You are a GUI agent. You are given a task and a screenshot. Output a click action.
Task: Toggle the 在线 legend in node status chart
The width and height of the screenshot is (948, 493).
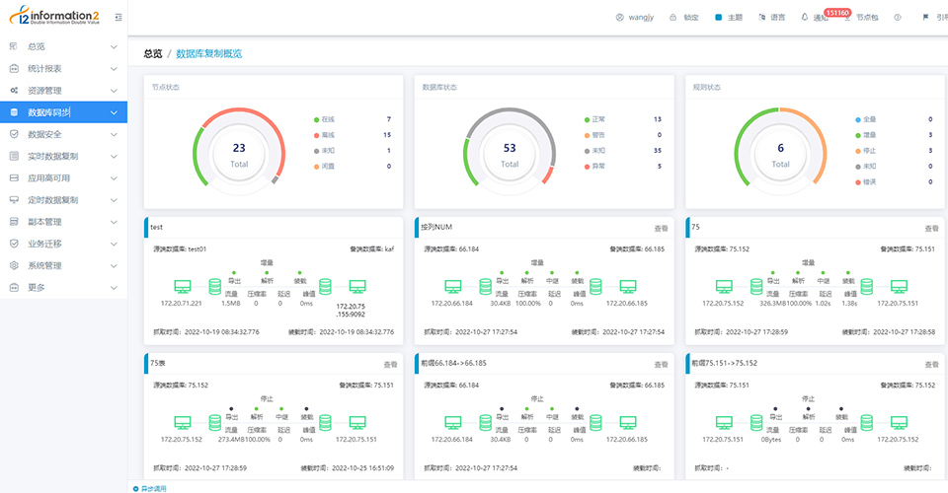click(317, 118)
